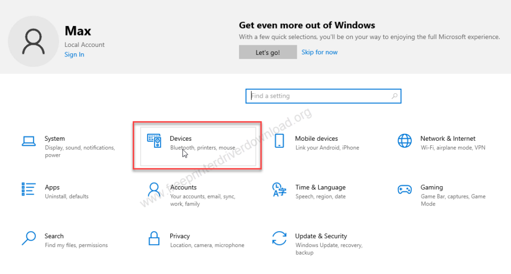Open the Accounts person icon
This screenshot has height=274, width=511.
click(x=154, y=190)
